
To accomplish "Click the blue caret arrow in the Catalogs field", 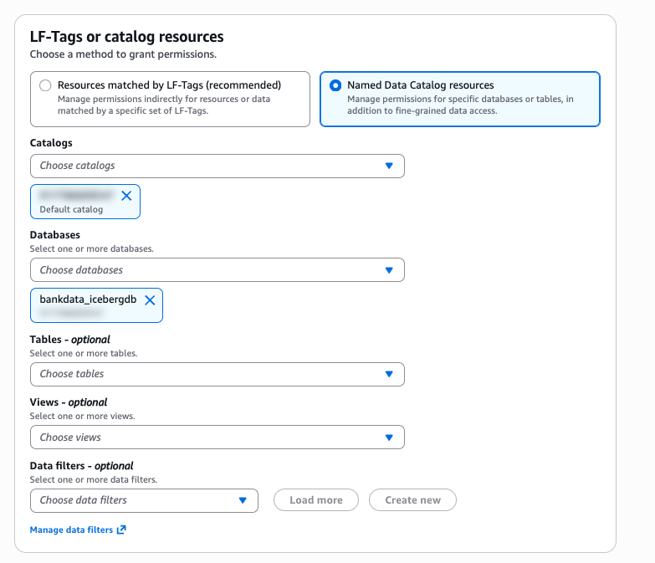I will (389, 166).
